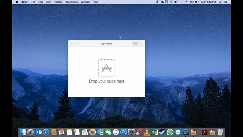Launch Excel from the dock

[155, 132]
